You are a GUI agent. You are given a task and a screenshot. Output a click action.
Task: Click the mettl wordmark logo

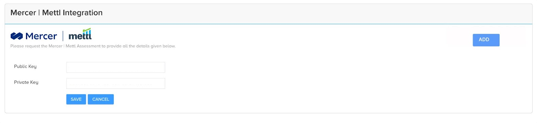point(80,34)
